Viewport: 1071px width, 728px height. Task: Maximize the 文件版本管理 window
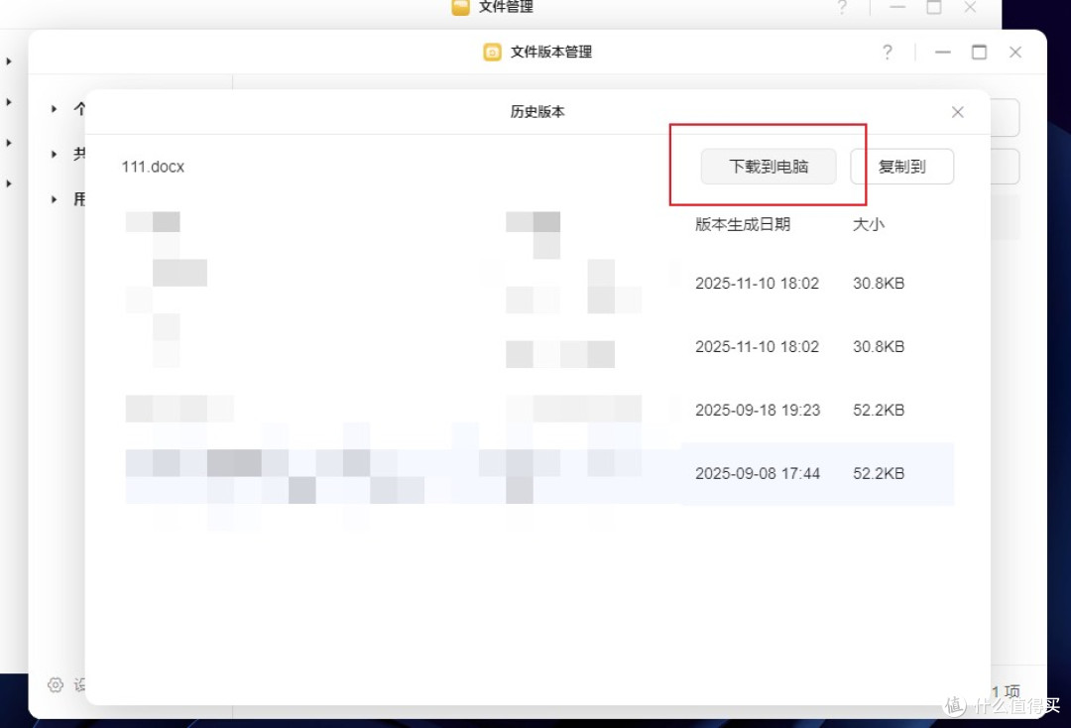(x=979, y=52)
